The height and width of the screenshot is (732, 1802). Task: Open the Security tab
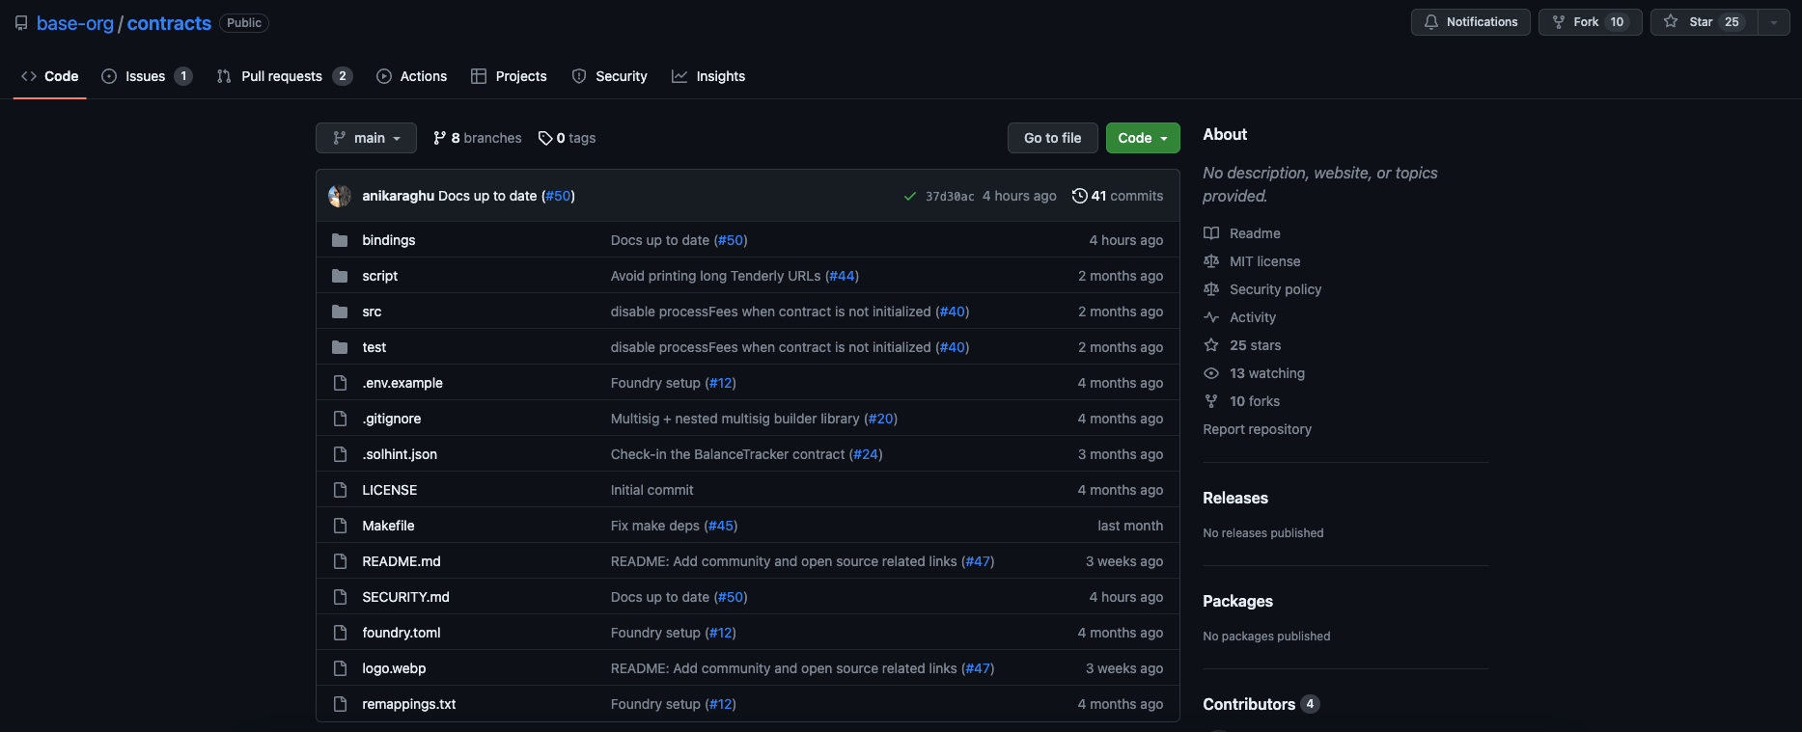click(x=609, y=76)
